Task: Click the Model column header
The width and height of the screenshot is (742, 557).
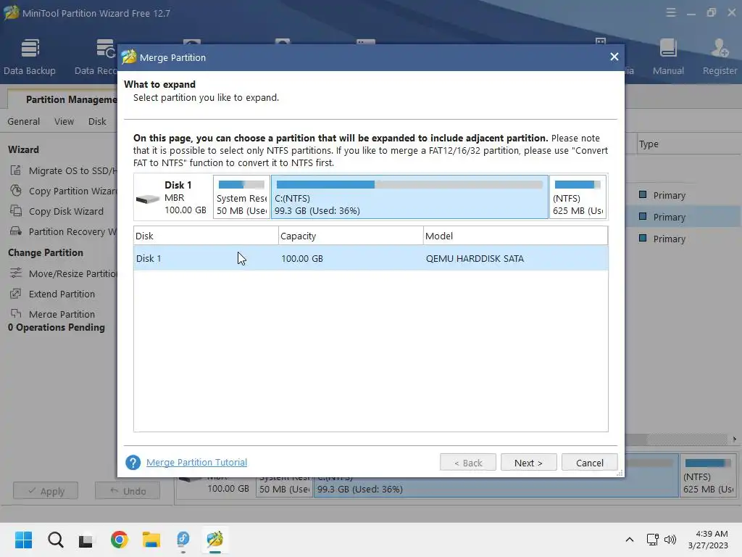Action: point(515,236)
